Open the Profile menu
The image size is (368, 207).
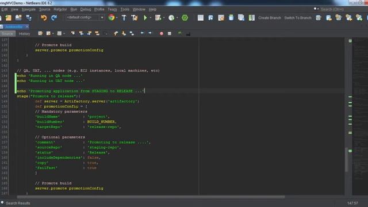pyautogui.click(x=99, y=9)
